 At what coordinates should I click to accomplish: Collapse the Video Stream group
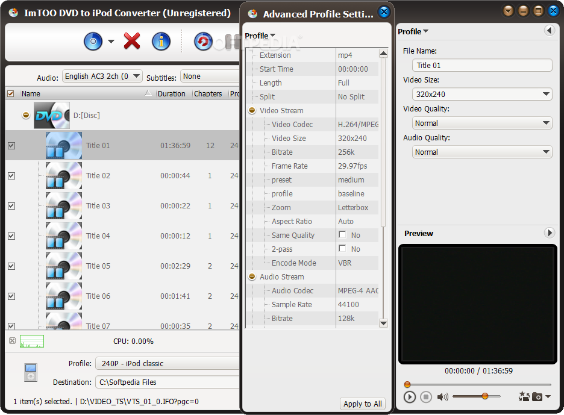[x=252, y=110]
